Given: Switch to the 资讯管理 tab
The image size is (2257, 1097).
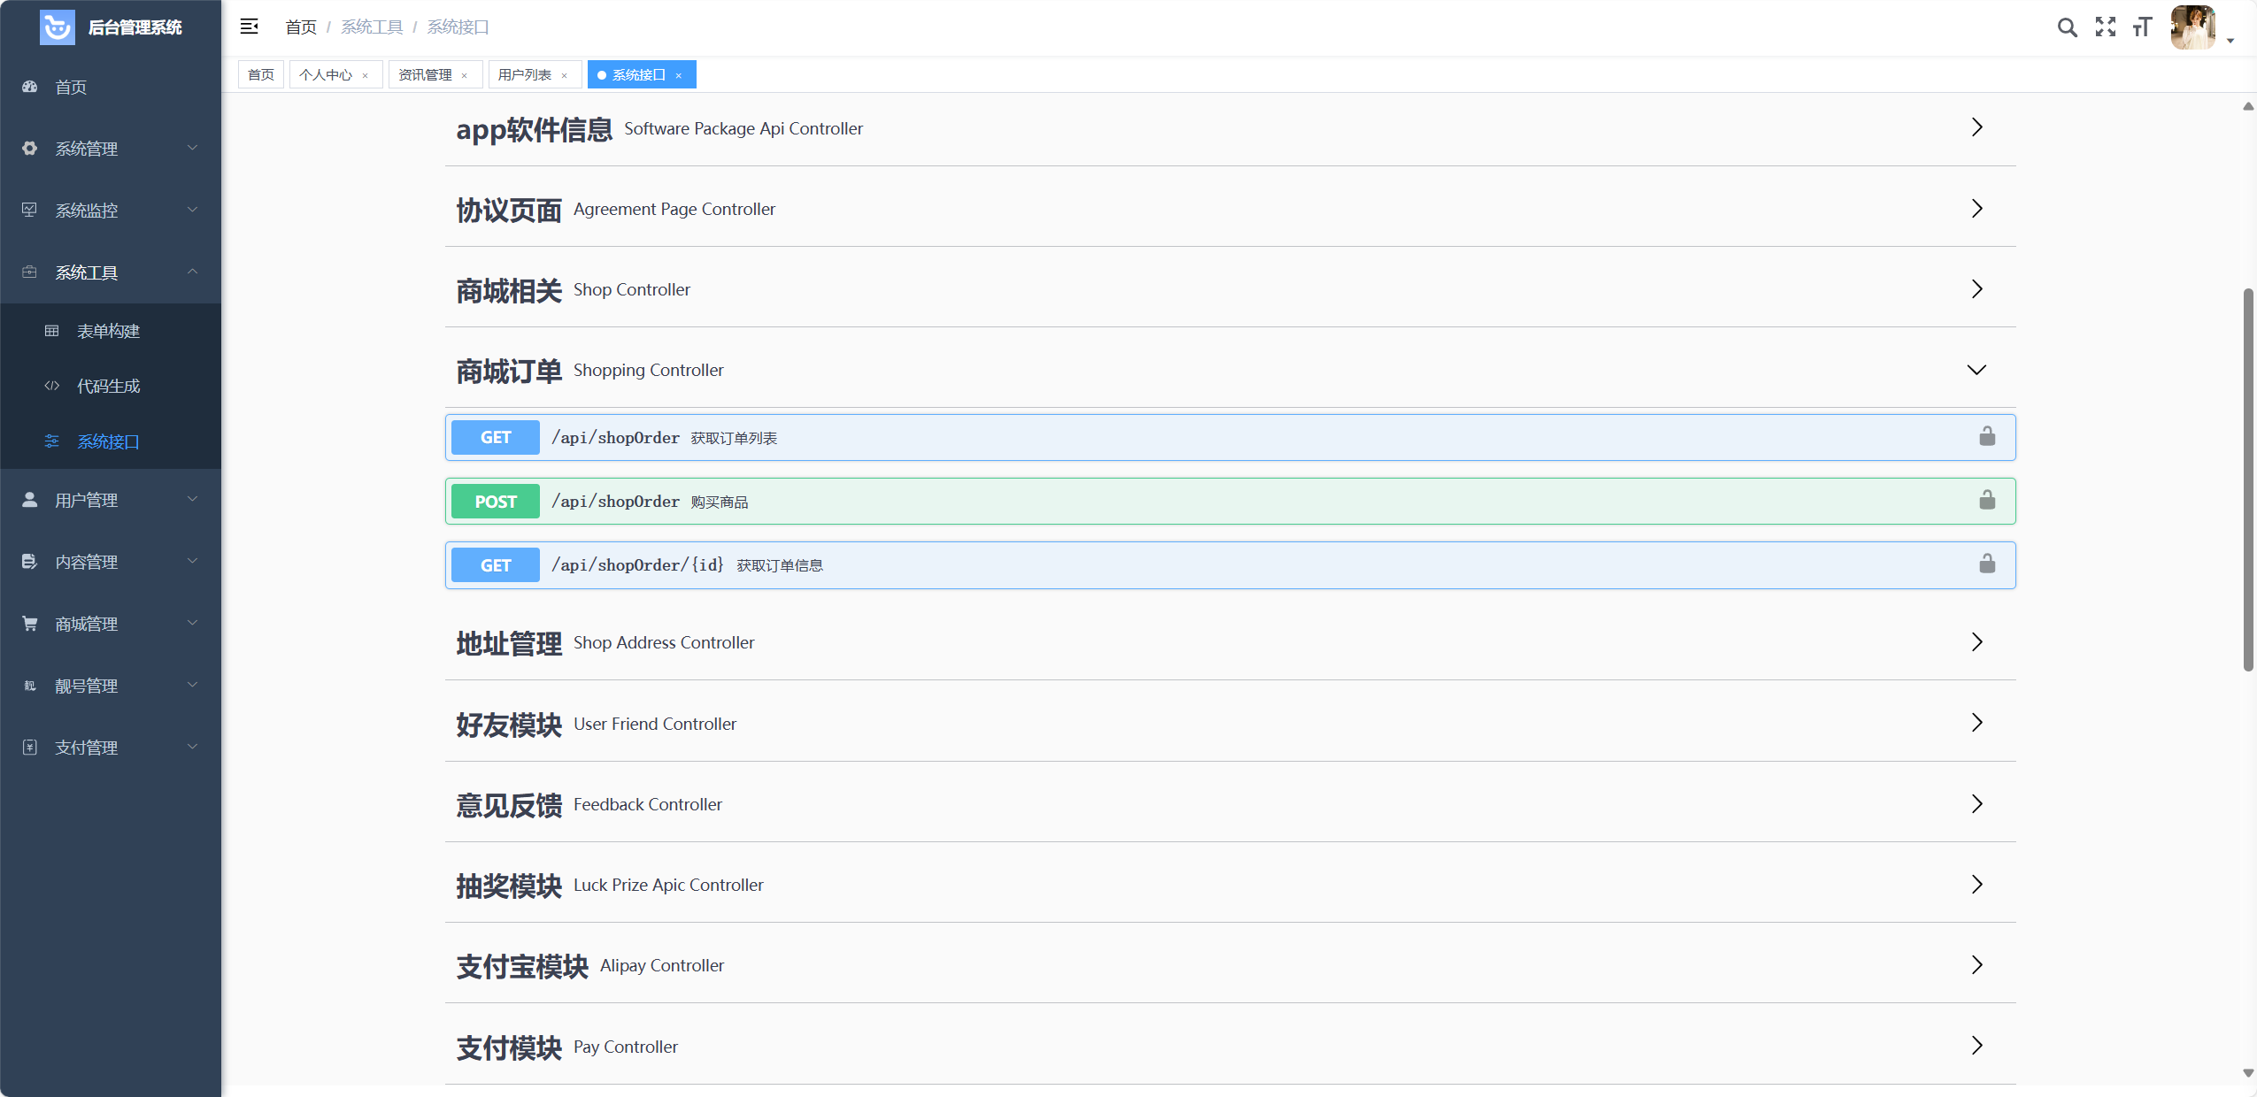Looking at the screenshot, I should (425, 75).
